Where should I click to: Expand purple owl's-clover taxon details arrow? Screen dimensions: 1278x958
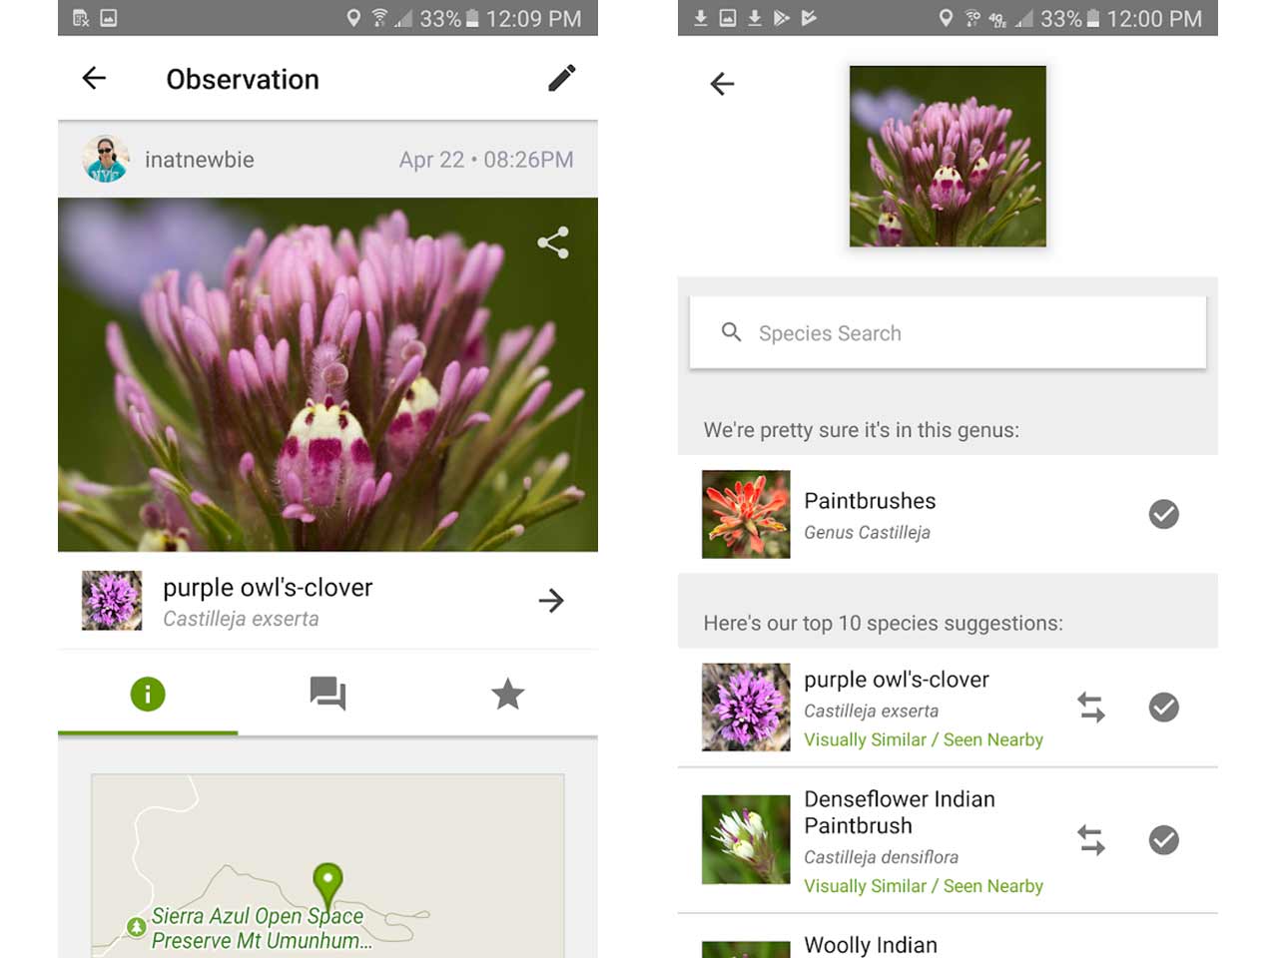tap(551, 601)
